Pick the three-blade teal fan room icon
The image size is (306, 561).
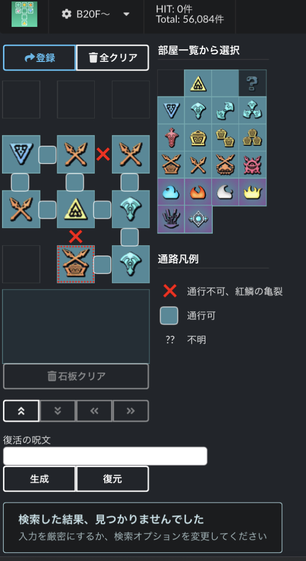[252, 110]
